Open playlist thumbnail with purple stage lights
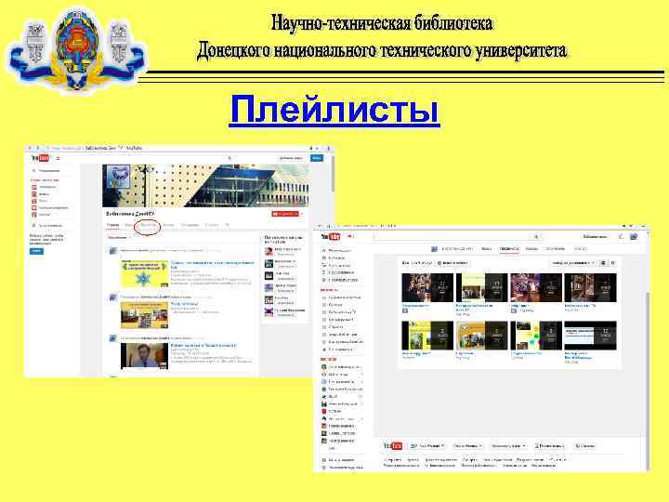The height and width of the screenshot is (502, 669). pyautogui.click(x=536, y=287)
